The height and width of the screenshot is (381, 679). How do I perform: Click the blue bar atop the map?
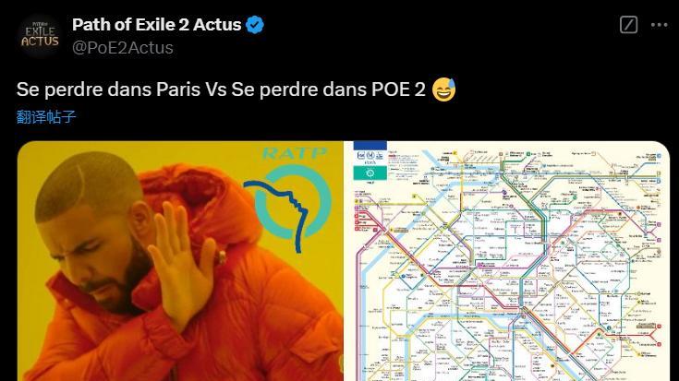click(x=370, y=146)
